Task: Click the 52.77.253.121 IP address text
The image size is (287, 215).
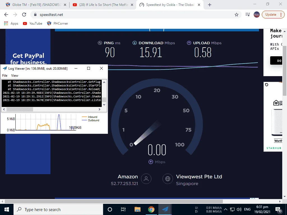Action: pyautogui.click(x=124, y=184)
